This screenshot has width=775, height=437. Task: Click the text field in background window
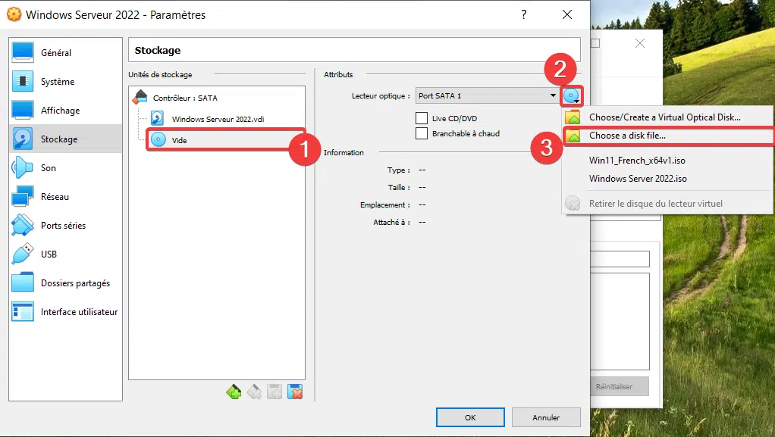(x=620, y=259)
